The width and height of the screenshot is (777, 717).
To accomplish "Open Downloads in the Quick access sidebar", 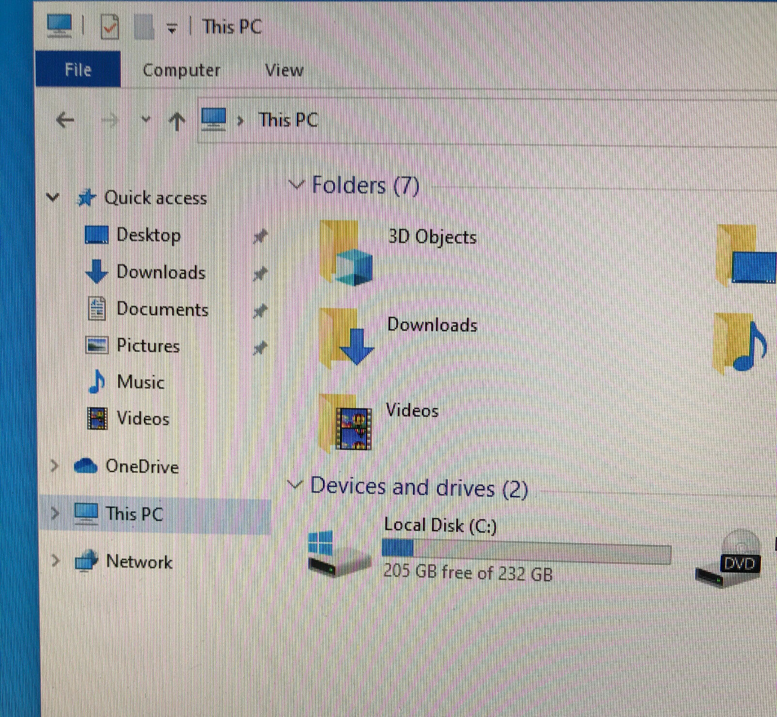I will pyautogui.click(x=161, y=272).
